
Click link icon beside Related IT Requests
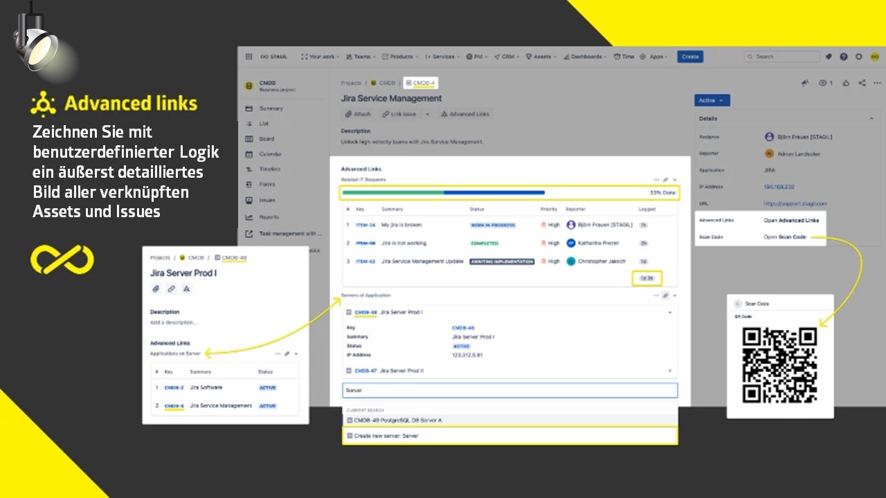click(665, 179)
